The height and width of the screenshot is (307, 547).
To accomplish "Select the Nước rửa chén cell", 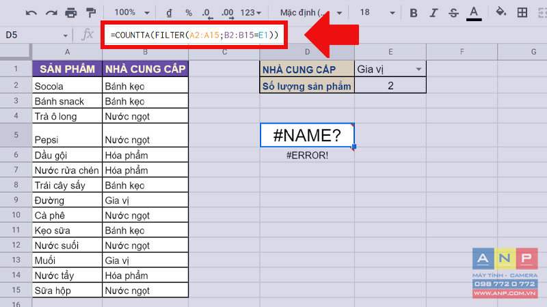I will pos(67,170).
